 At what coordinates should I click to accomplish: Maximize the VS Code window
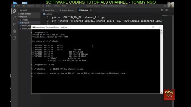pos(165,6)
